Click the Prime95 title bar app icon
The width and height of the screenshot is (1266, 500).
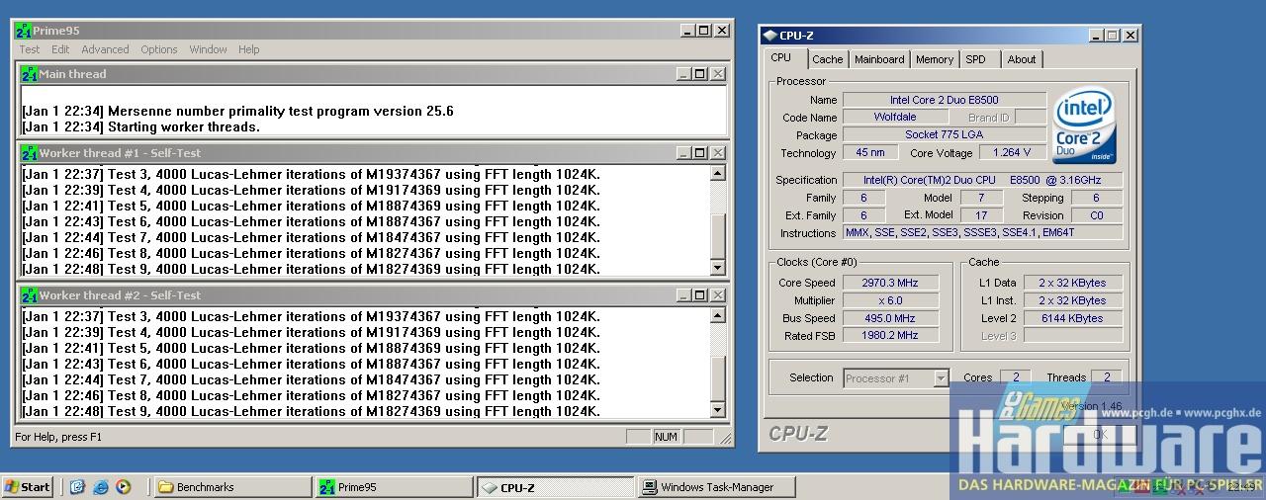pyautogui.click(x=24, y=31)
